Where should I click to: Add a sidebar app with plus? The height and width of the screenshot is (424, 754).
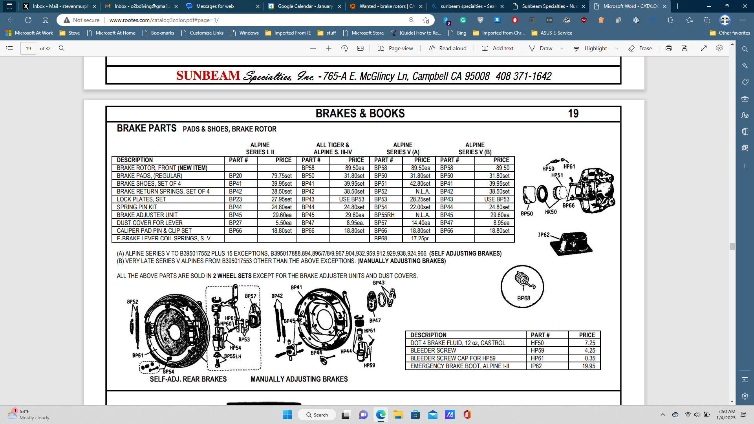(745, 166)
